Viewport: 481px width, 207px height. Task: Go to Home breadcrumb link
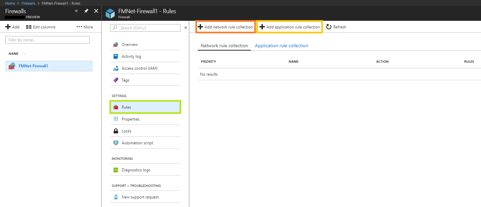click(10, 3)
